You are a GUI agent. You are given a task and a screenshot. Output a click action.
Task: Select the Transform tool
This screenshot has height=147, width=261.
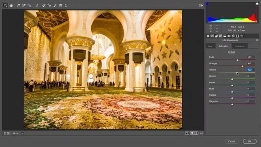coord(37,5)
